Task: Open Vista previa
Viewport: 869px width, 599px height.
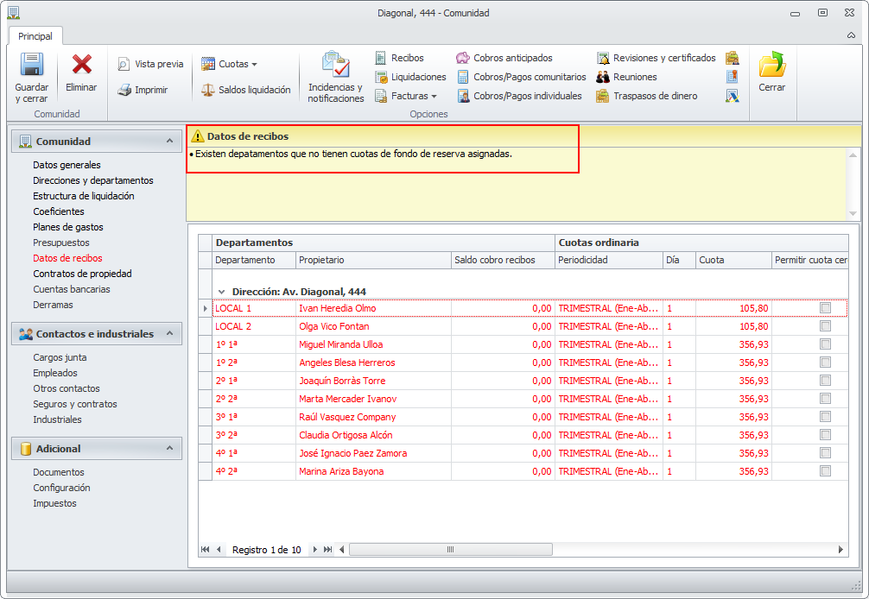Action: click(x=150, y=64)
